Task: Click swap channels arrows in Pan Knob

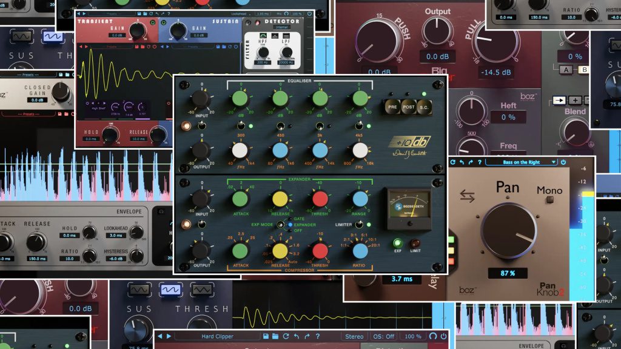Action: [468, 196]
